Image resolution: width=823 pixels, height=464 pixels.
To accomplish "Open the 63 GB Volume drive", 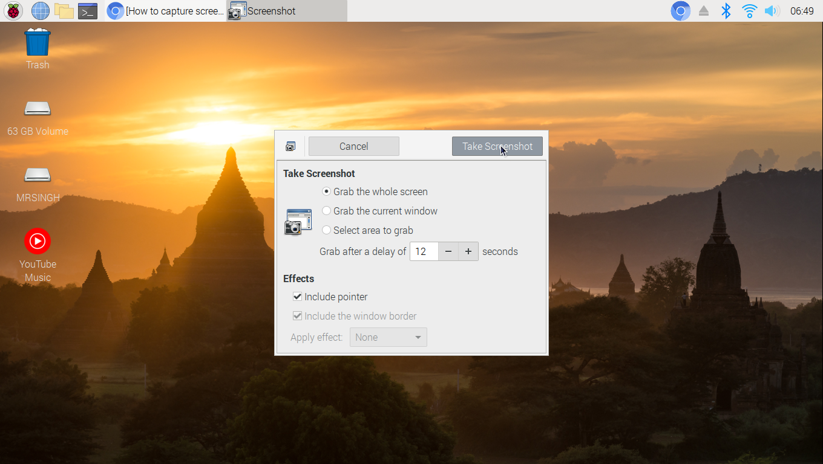I will 38,109.
